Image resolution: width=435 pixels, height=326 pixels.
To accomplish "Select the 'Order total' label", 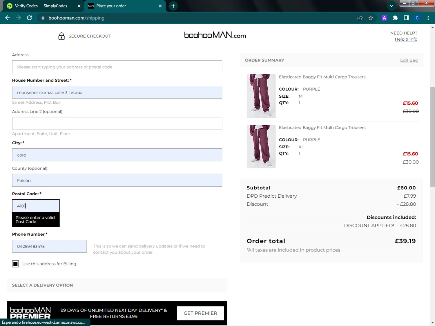I will click(266, 241).
